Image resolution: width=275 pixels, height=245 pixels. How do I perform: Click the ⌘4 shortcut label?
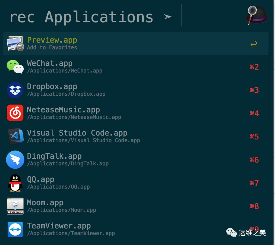(x=254, y=113)
